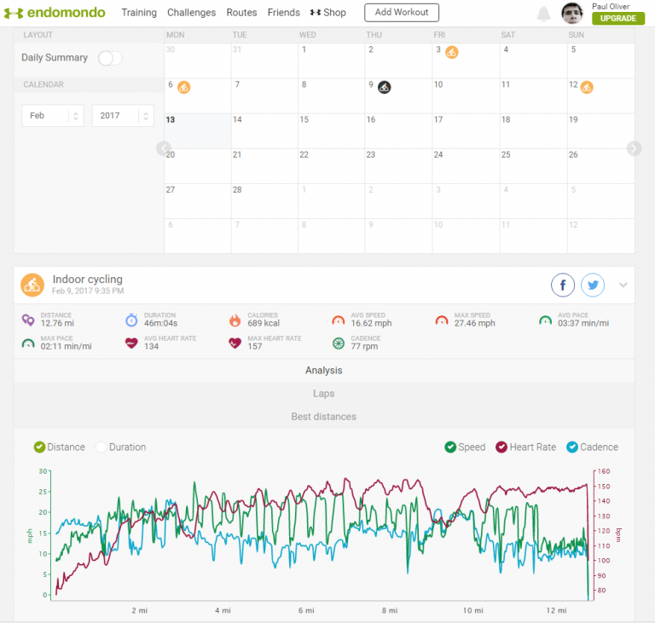The image size is (655, 623).
Task: Share workout on Facebook icon
Action: point(563,286)
